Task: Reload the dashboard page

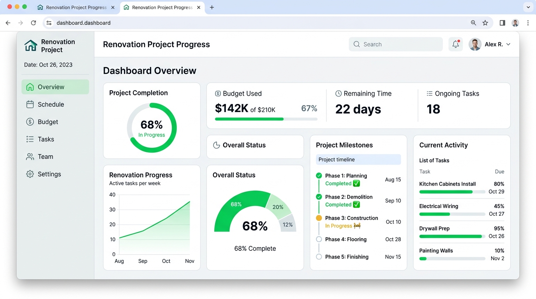Action: pyautogui.click(x=33, y=23)
